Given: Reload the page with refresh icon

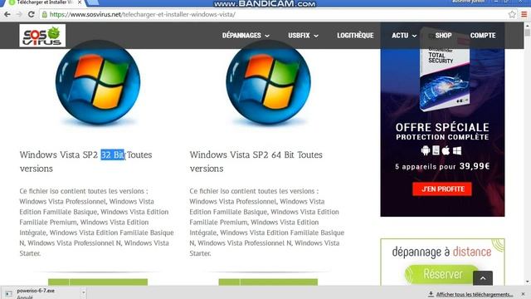Looking at the screenshot, I should point(32,14).
